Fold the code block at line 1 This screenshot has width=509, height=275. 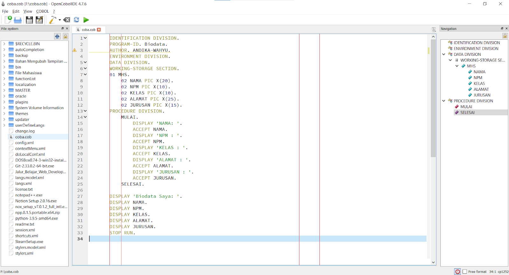click(85, 38)
